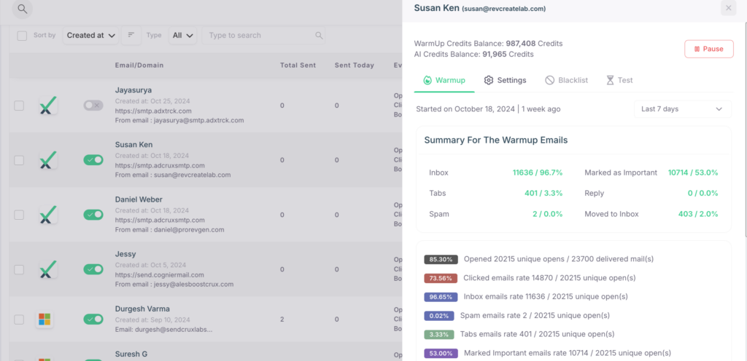Viewport: 747px width, 361px height.
Task: Enable the warmup toggle for Jayasurya
Action: coord(93,106)
